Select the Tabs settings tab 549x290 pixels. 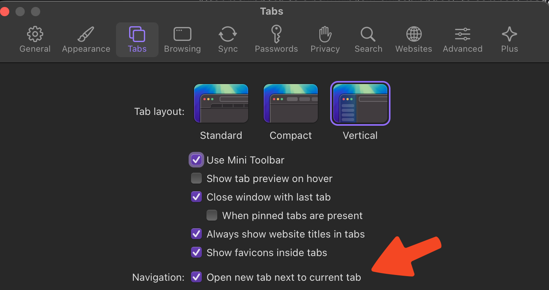[x=137, y=39]
